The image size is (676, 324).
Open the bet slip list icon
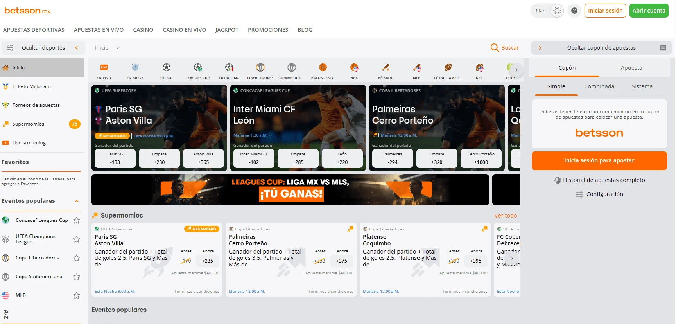tap(663, 48)
